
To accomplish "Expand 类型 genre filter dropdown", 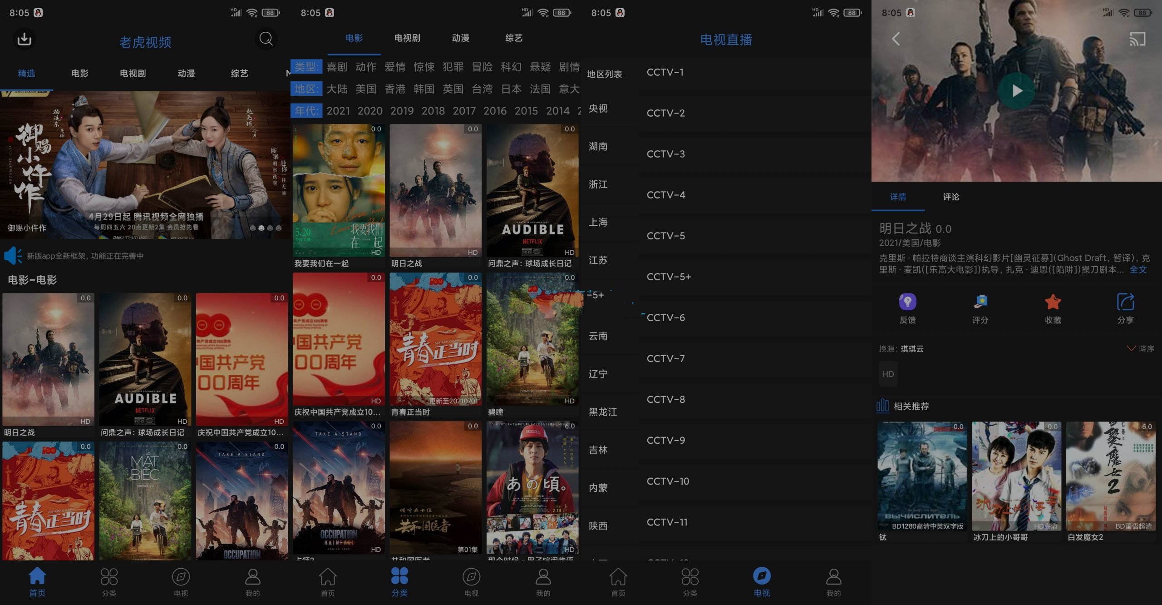I will [305, 66].
